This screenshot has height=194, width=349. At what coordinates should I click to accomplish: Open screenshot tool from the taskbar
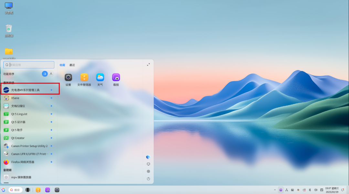[48, 190]
